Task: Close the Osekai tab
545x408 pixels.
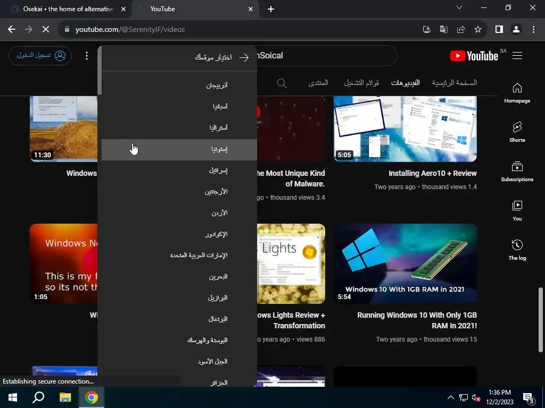Action: point(123,9)
